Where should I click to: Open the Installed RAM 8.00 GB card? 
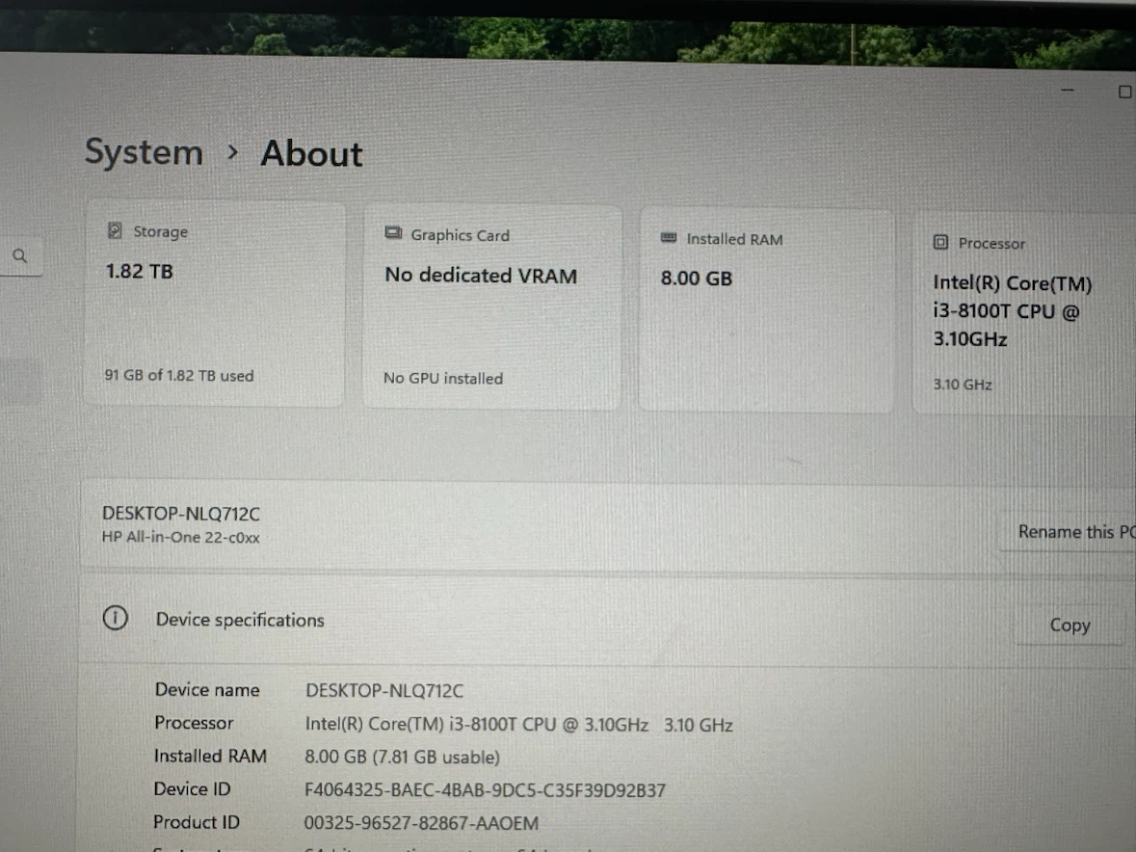tap(766, 310)
